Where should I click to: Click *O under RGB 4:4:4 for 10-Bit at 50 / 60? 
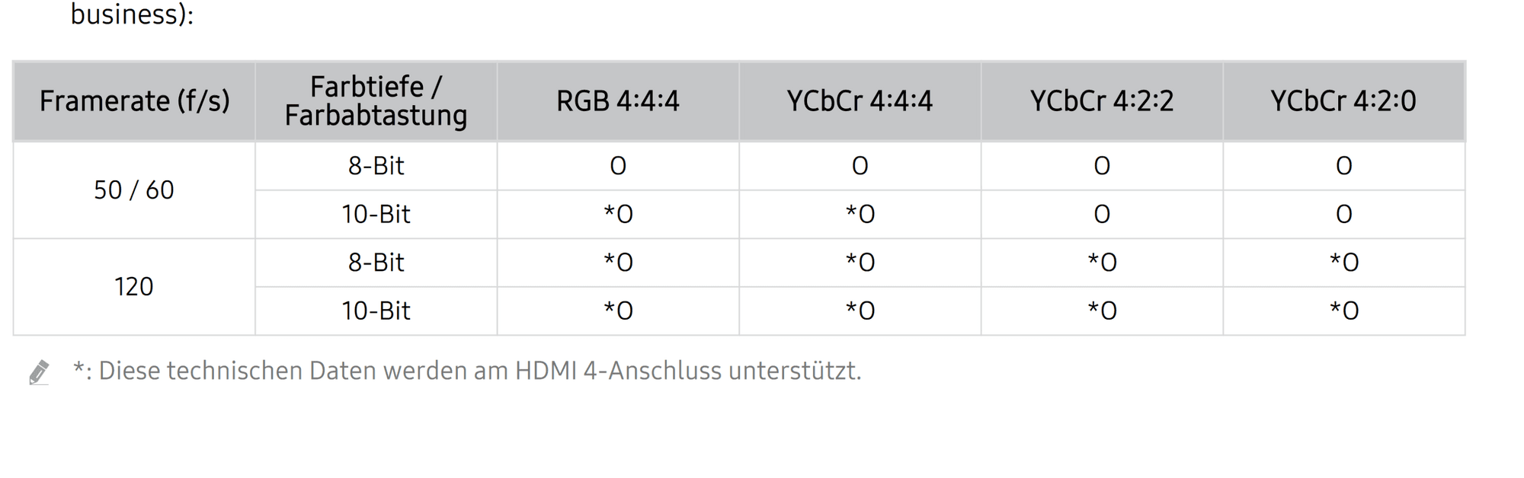[618, 215]
